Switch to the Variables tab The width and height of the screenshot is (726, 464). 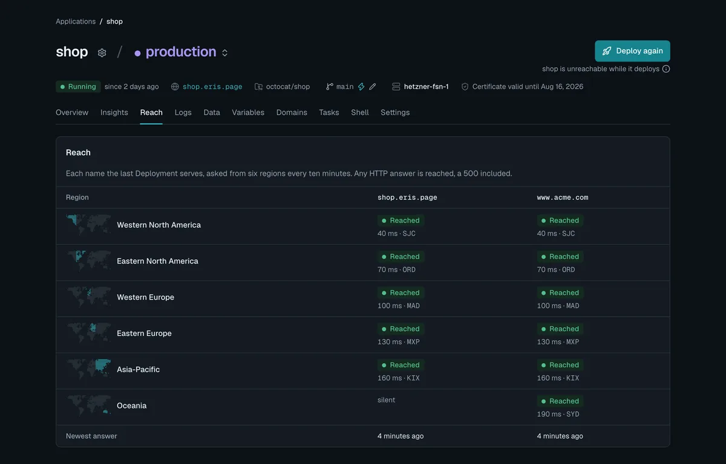coord(248,112)
